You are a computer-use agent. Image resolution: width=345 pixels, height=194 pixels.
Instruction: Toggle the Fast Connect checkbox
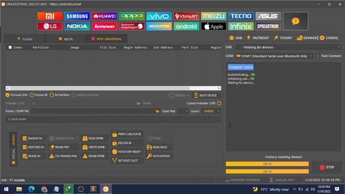point(318,56)
